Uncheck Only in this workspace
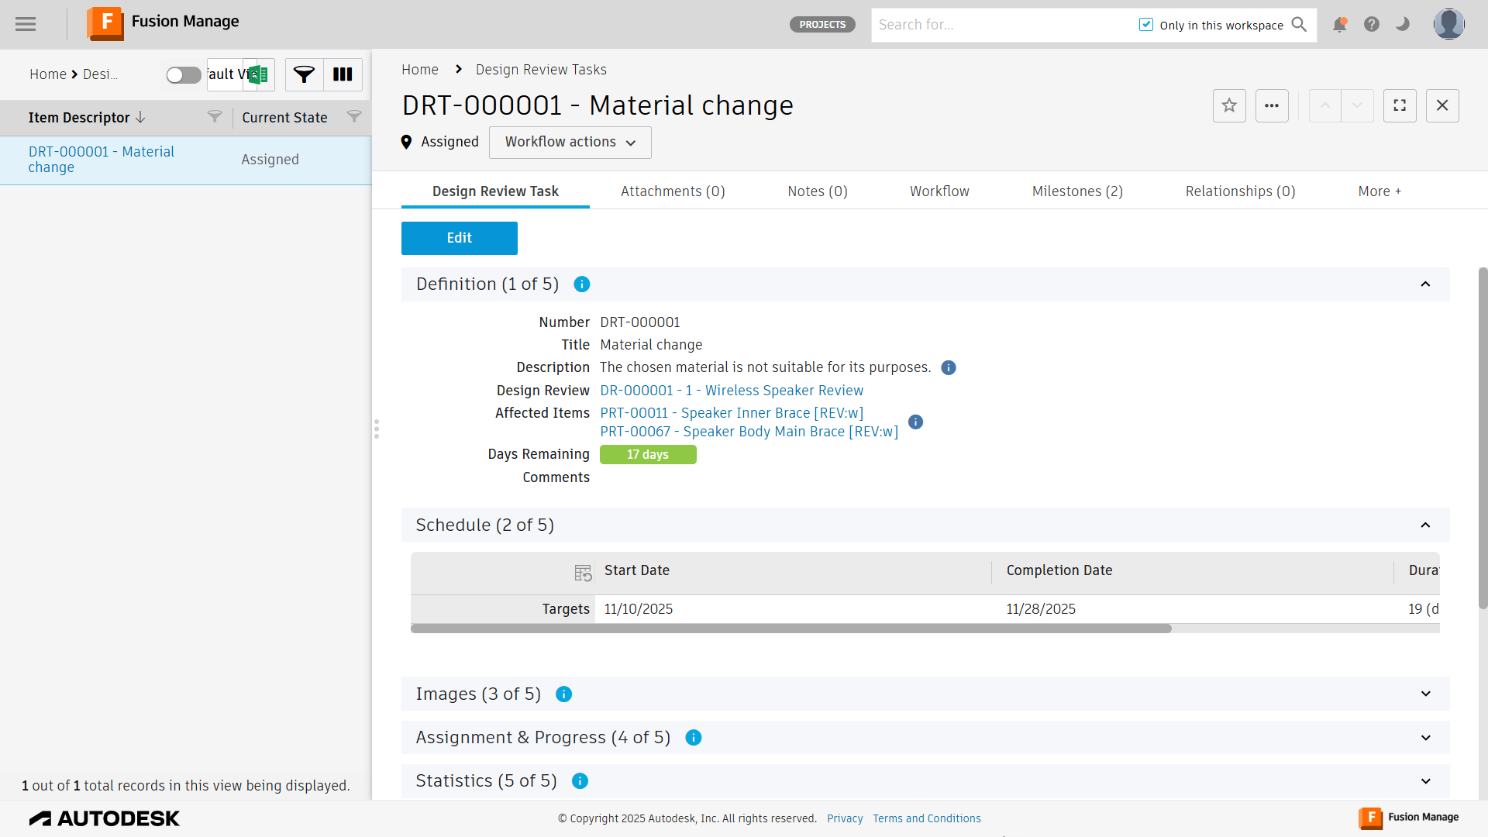The height and width of the screenshot is (837, 1488). click(x=1146, y=24)
